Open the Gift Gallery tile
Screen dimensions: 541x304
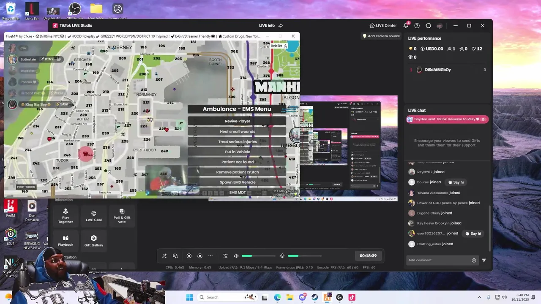(94, 241)
